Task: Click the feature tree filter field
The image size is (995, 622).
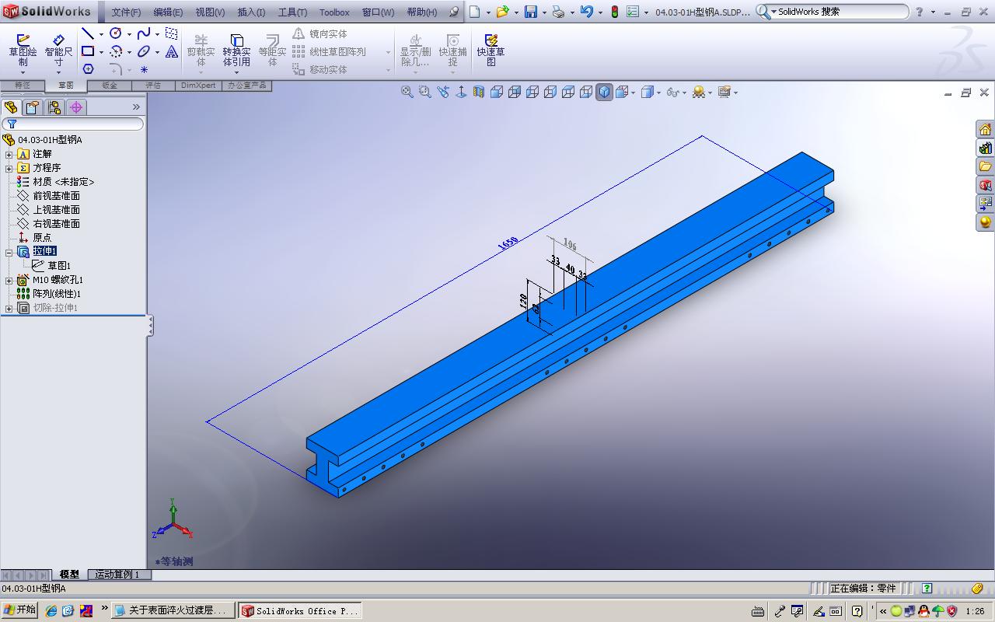Action: coord(73,124)
